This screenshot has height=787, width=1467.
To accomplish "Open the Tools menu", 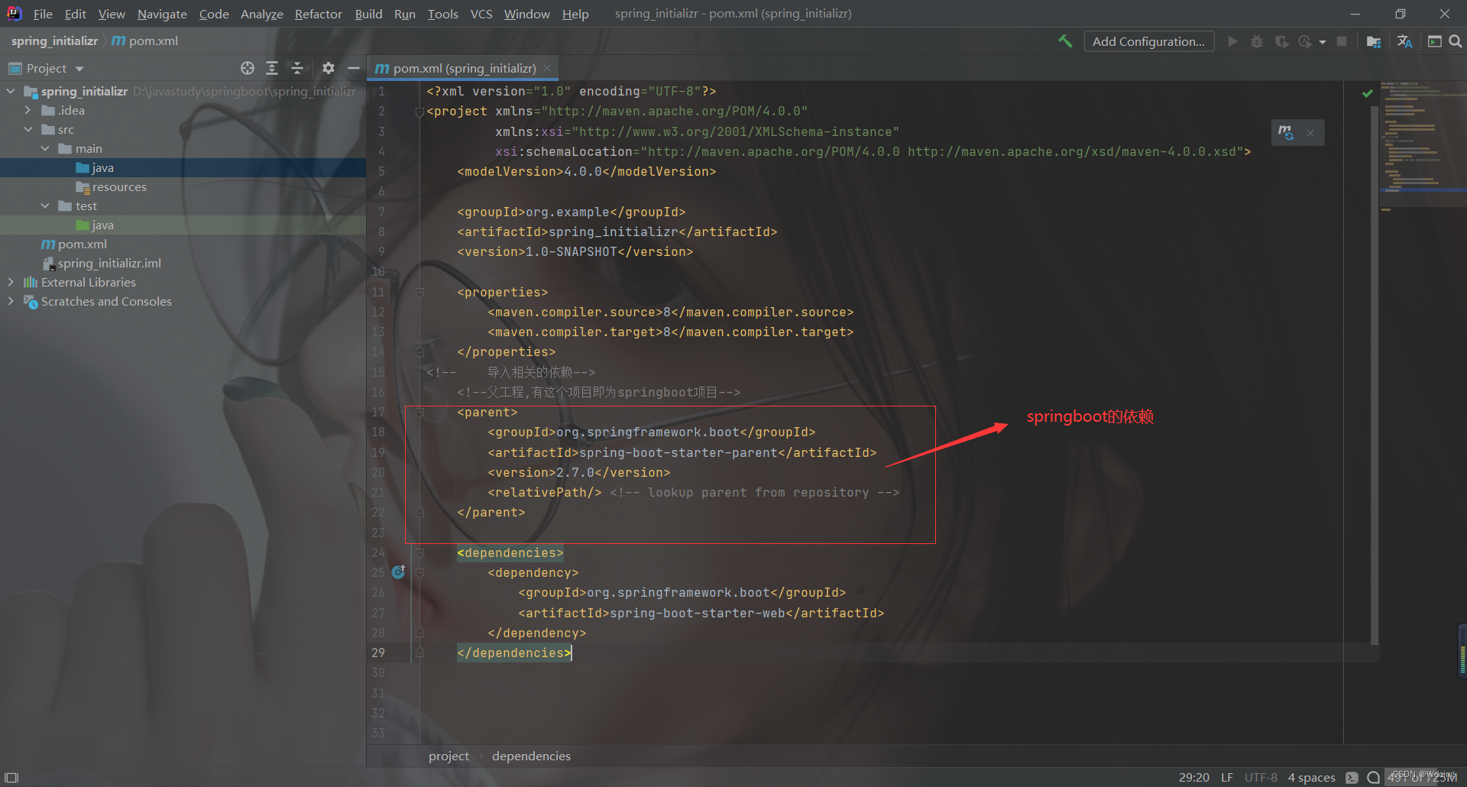I will tap(442, 14).
